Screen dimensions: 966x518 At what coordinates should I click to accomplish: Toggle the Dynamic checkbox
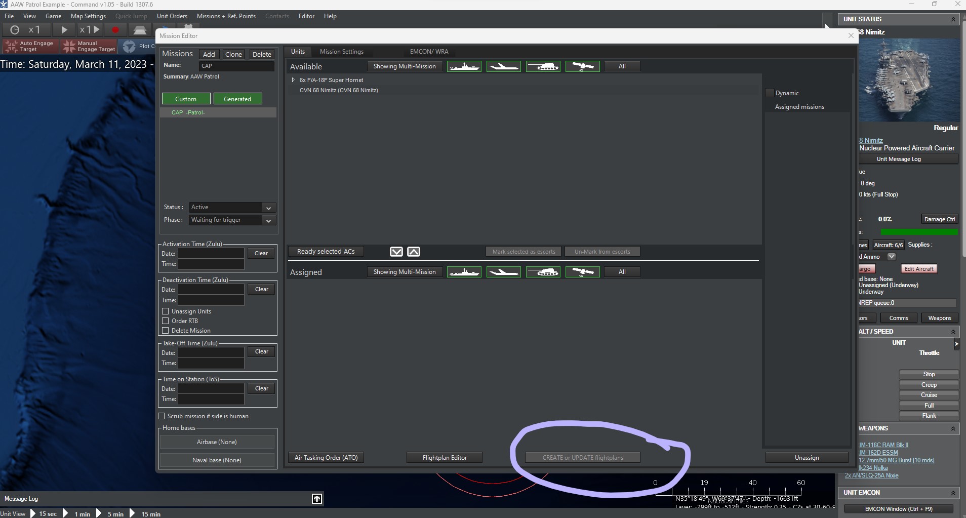(x=770, y=93)
